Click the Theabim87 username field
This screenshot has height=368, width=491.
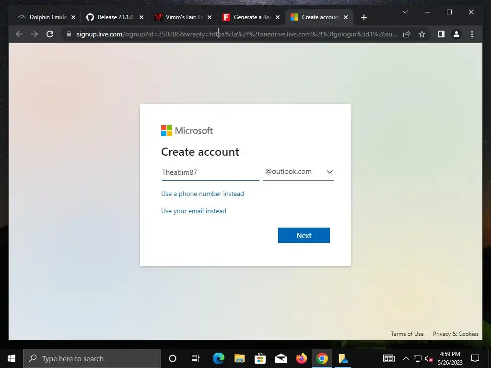click(x=210, y=172)
